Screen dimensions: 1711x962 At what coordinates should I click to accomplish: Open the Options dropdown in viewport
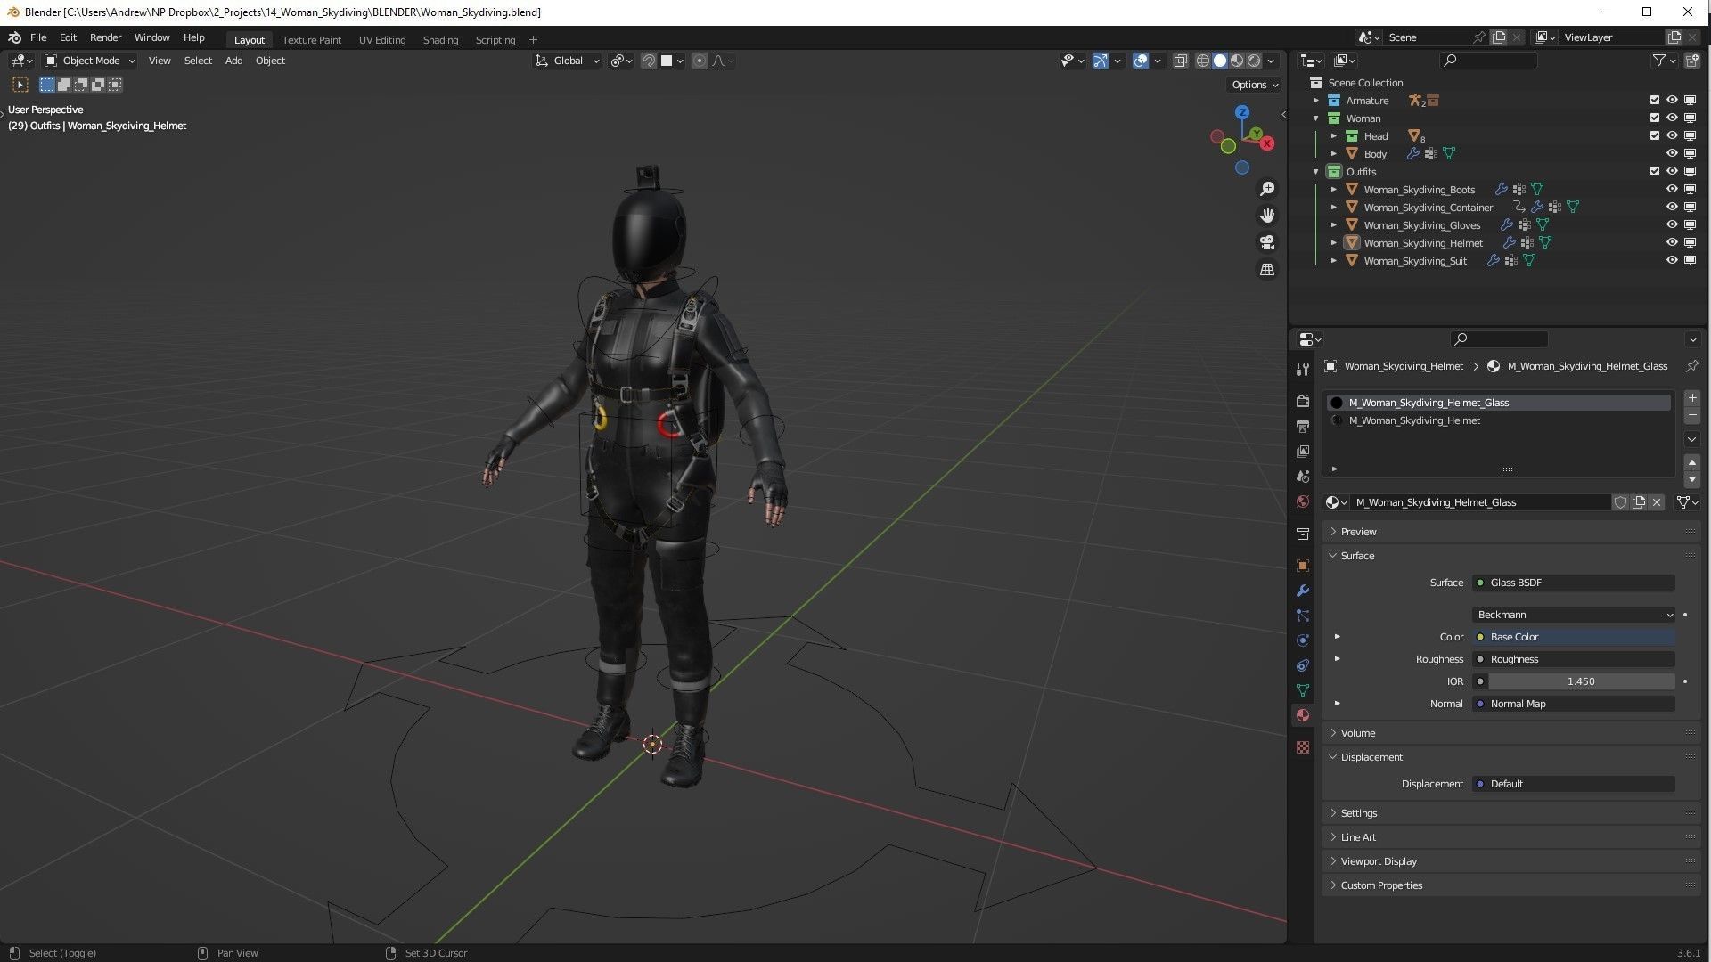[x=1255, y=85]
